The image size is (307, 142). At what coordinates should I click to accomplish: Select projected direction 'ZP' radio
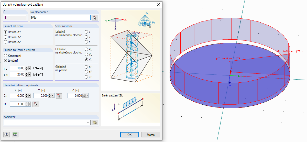point(86,77)
